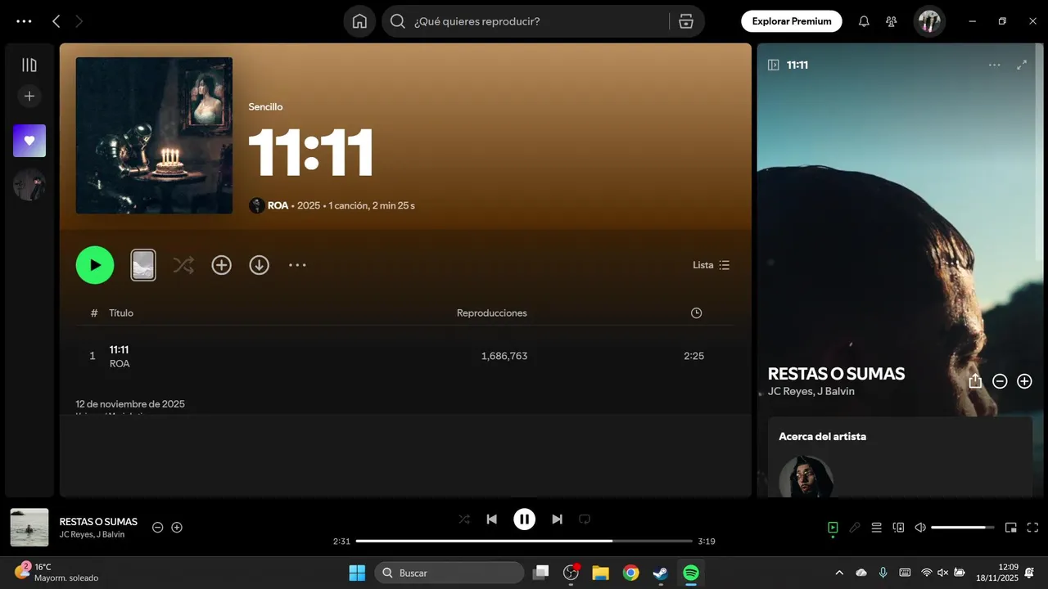The image size is (1048, 589).
Task: Share the song from the Now Playing panel
Action: (x=975, y=381)
